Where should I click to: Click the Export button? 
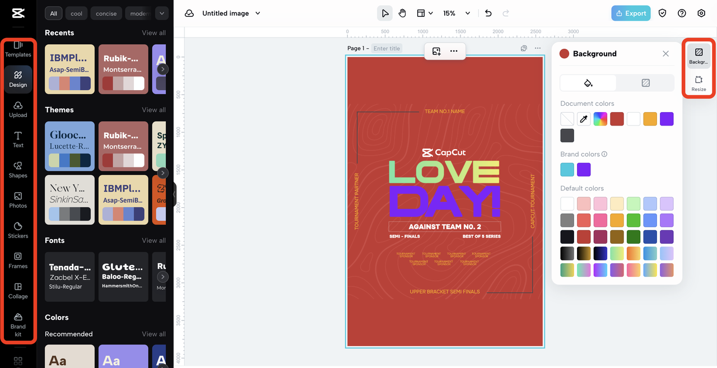coord(631,13)
